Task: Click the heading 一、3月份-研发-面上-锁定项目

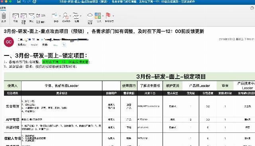Action: pyautogui.click(x=45, y=56)
